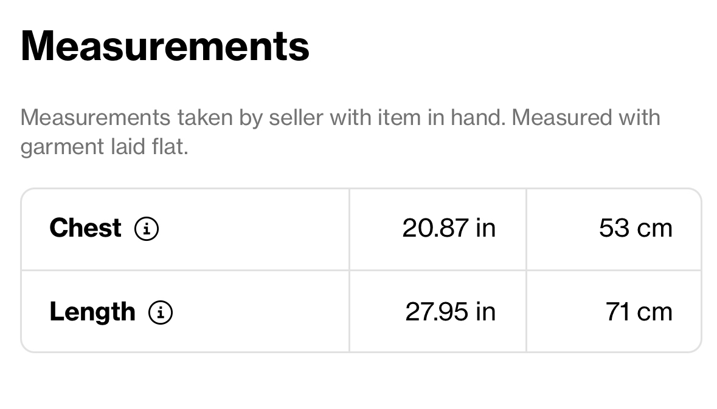This screenshot has width=717, height=409.
Task: Click the 53 cm chest value
Action: tap(636, 228)
